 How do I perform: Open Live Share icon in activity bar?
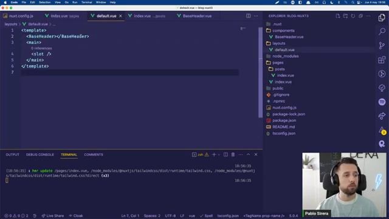coord(382,116)
